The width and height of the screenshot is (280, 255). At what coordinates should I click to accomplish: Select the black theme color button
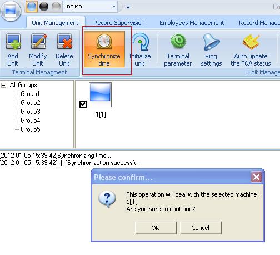coord(44,7)
